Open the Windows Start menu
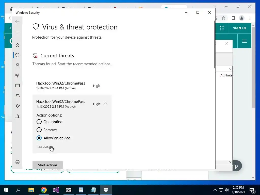Image resolution: width=260 pixels, height=195 pixels. (6, 190)
